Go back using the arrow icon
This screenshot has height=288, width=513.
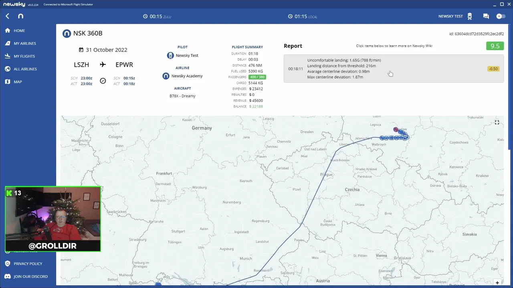click(x=7, y=16)
